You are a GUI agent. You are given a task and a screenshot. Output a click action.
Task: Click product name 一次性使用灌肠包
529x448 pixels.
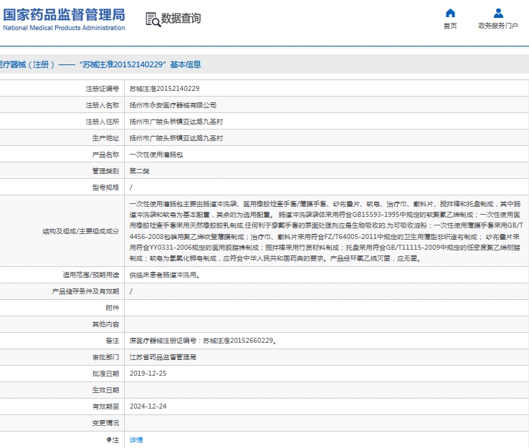[x=156, y=155]
